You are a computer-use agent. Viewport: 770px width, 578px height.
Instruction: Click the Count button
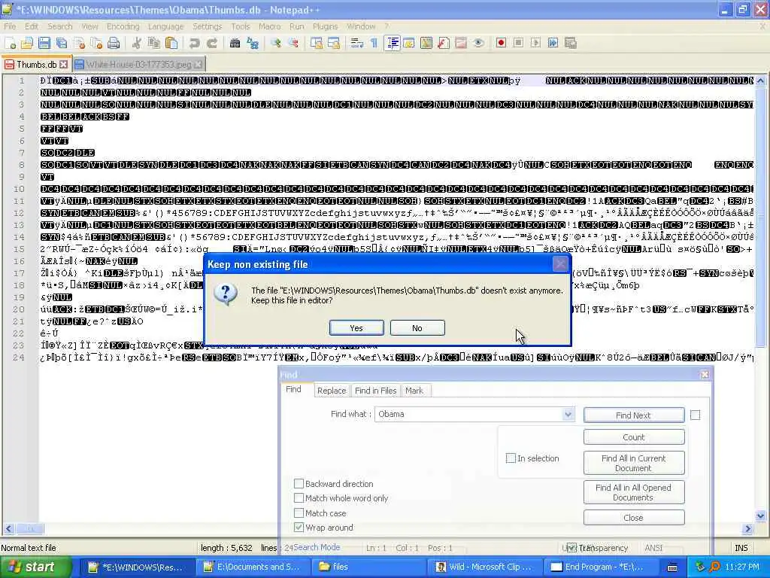(x=633, y=437)
